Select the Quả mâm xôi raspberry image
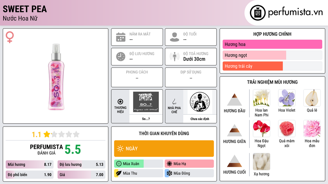328x184 pixels. click(287, 128)
